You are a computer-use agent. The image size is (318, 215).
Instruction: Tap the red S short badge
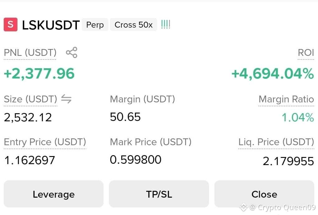tap(11, 25)
